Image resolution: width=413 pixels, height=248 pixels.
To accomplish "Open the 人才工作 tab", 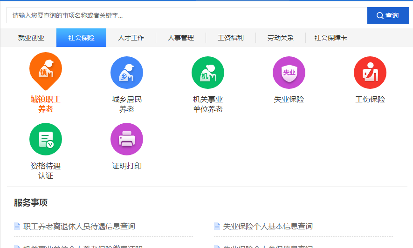I will tap(131, 38).
